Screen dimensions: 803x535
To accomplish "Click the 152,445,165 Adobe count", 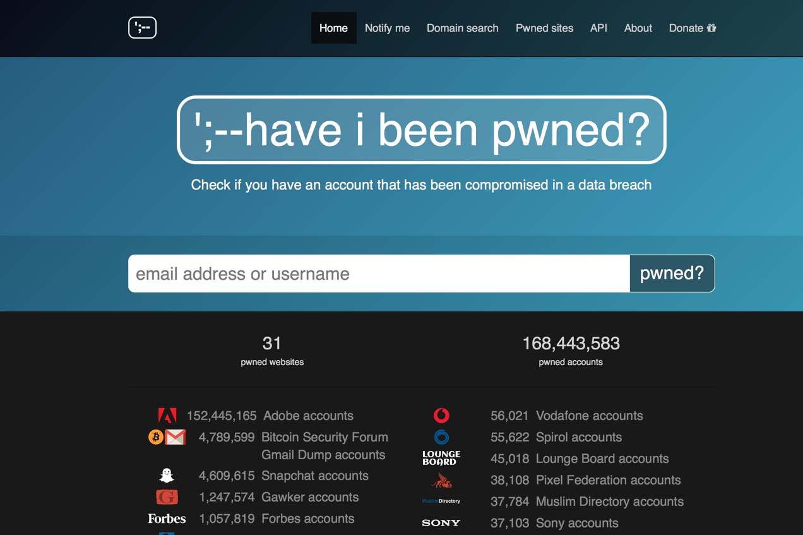I will pyautogui.click(x=222, y=416).
